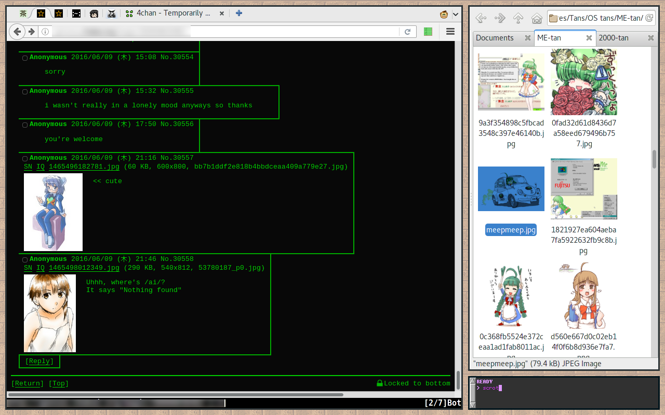
Task: Tick checkbox for post No.30557
Action: point(25,159)
